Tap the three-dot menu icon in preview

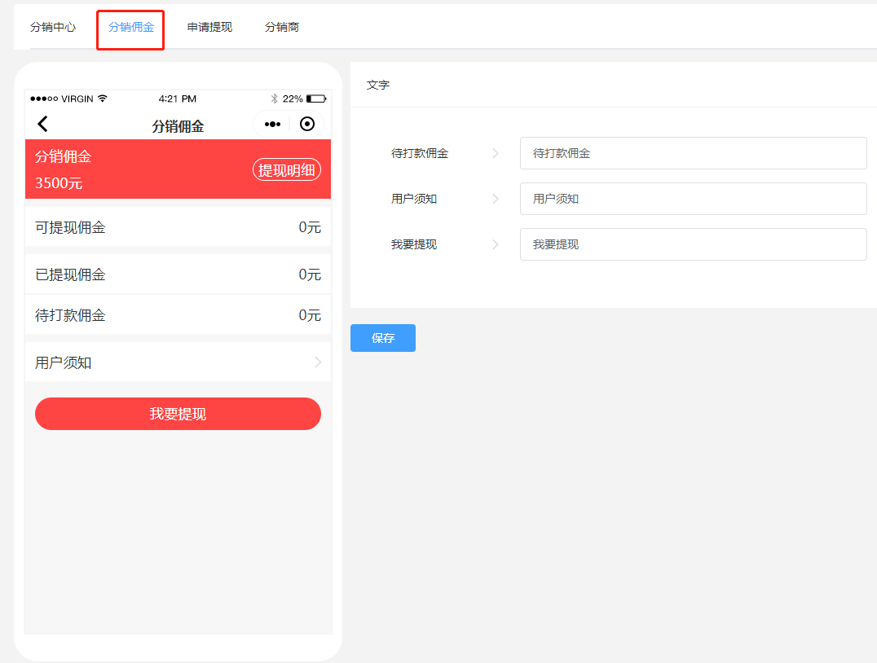[272, 125]
